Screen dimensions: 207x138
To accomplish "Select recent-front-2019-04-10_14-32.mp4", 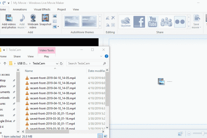I will (x=53, y=103).
